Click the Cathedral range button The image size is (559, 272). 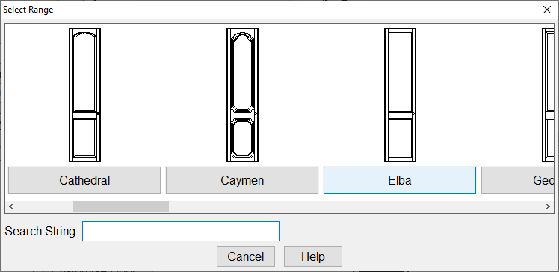point(84,180)
